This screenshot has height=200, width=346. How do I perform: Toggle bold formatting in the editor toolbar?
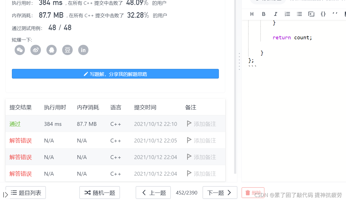264,14
